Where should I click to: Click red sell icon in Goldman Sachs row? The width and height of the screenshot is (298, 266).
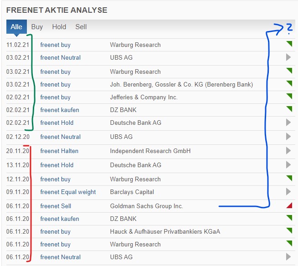tap(289, 205)
